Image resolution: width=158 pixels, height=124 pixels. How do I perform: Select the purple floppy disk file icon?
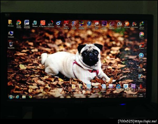pyautogui.click(x=111, y=87)
